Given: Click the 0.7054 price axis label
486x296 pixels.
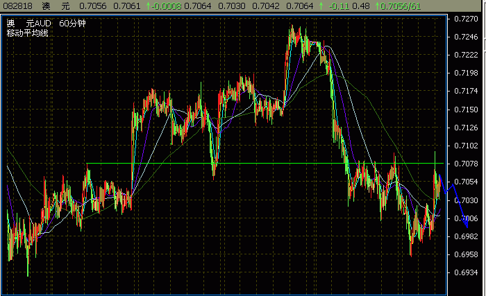Looking at the screenshot, I should coord(466,182).
